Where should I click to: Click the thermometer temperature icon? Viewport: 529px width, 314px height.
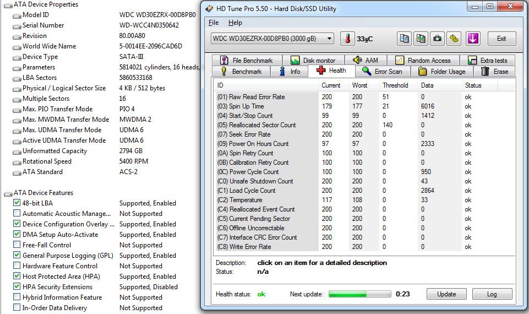pos(347,39)
